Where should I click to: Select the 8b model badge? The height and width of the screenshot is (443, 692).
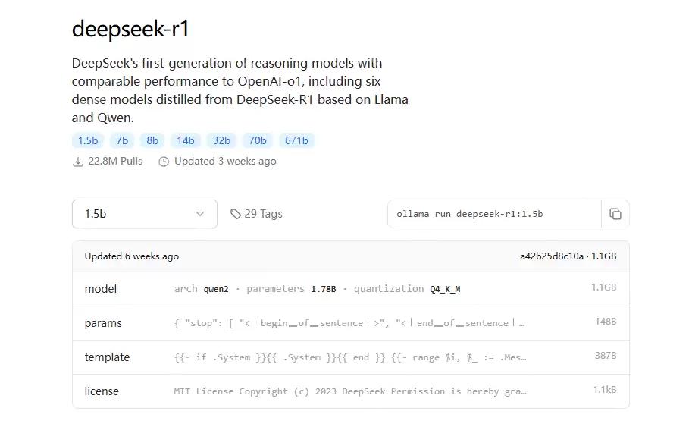152,140
